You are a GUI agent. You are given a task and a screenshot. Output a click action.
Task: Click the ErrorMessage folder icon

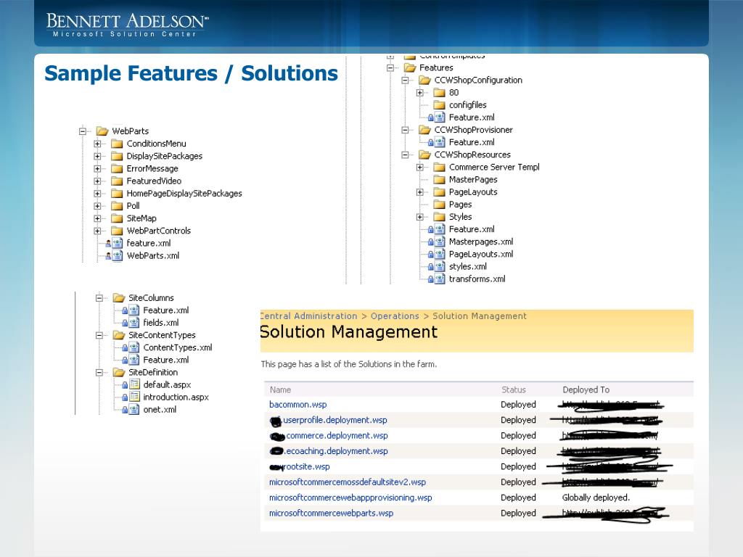click(117, 168)
